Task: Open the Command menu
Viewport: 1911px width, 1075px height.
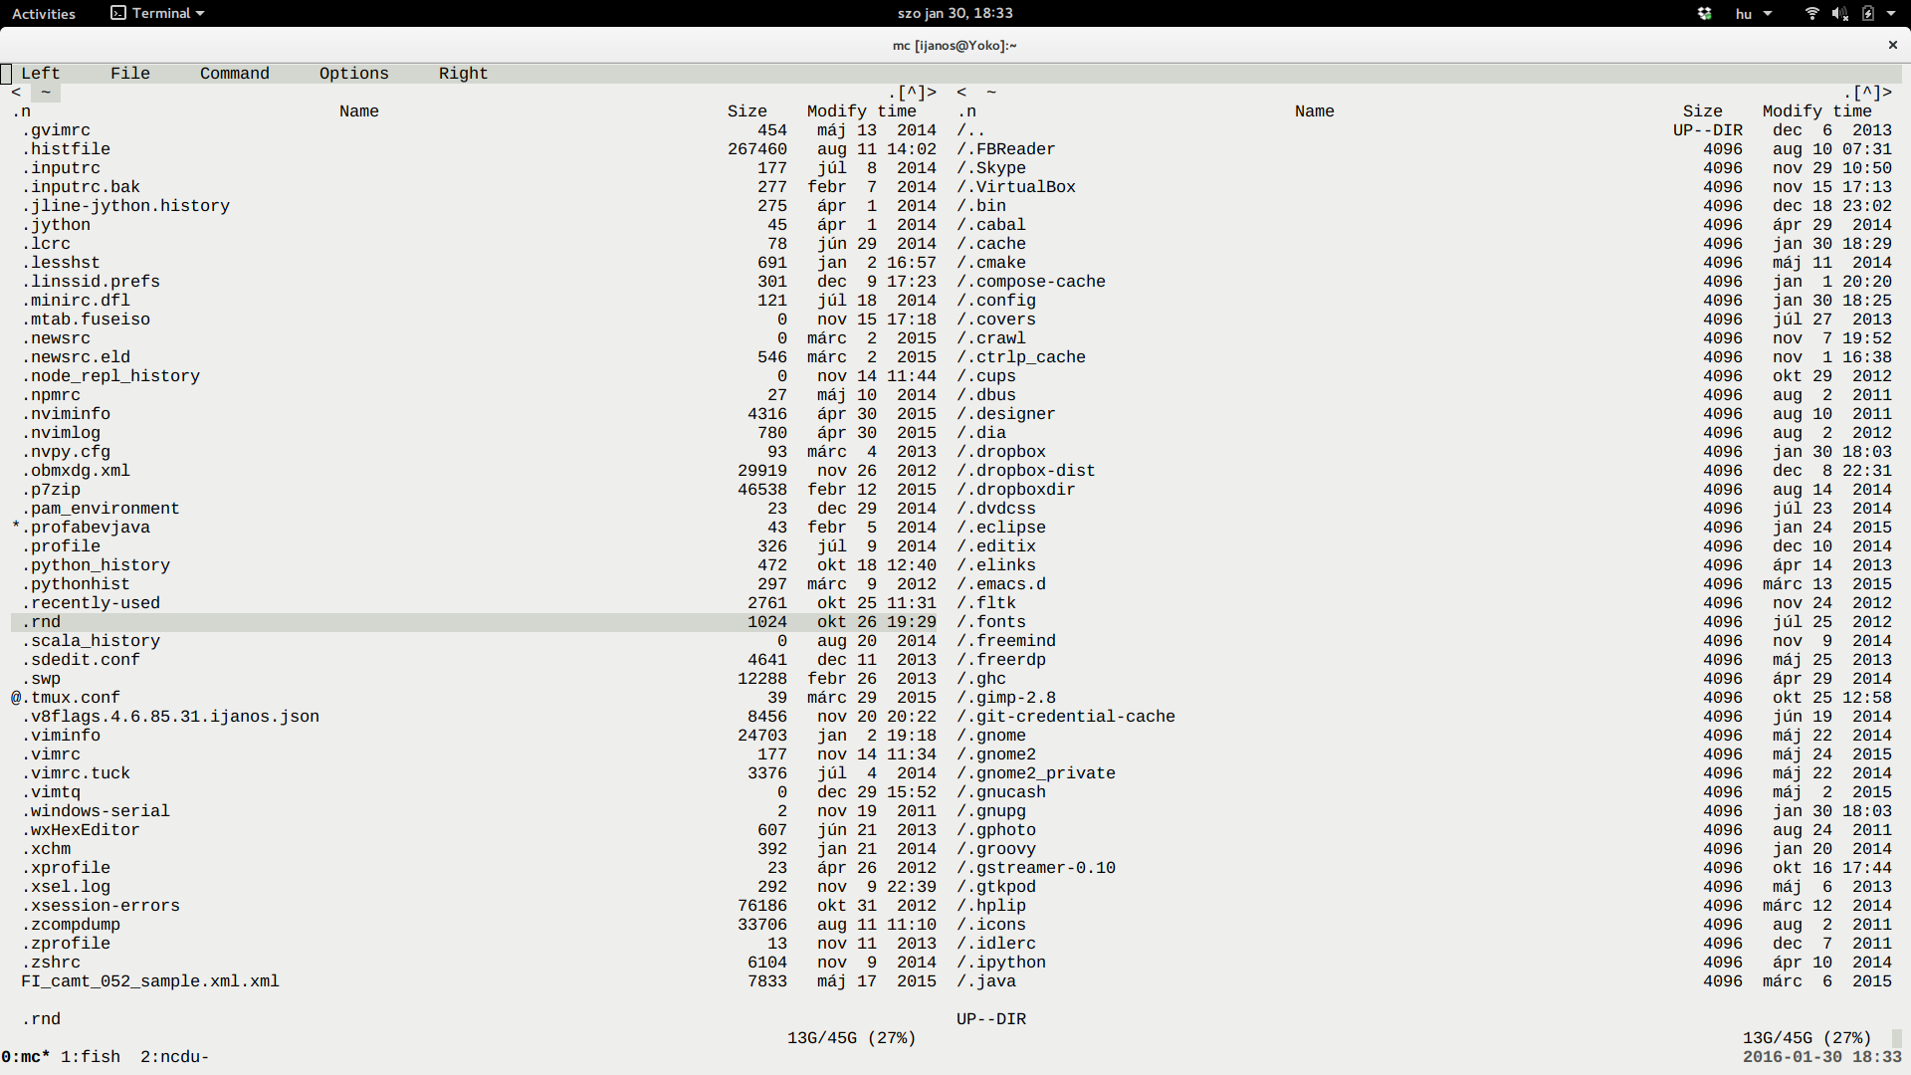Action: [234, 74]
